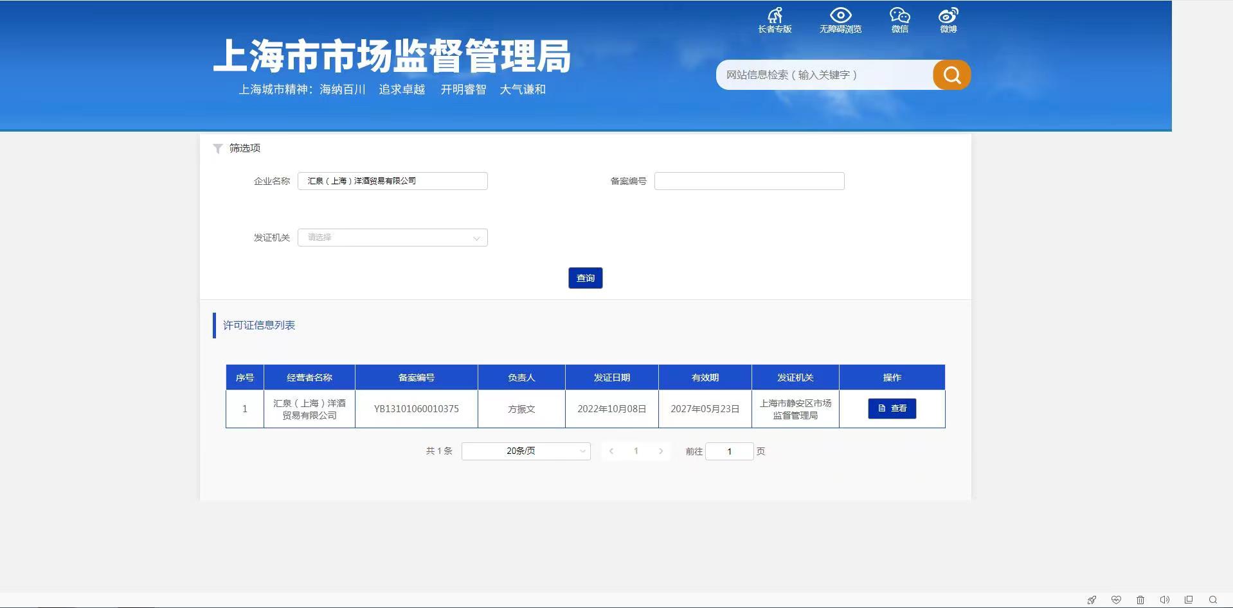Click the overlapping-windows icon in status bar
Image resolution: width=1233 pixels, height=608 pixels.
coord(1189,600)
